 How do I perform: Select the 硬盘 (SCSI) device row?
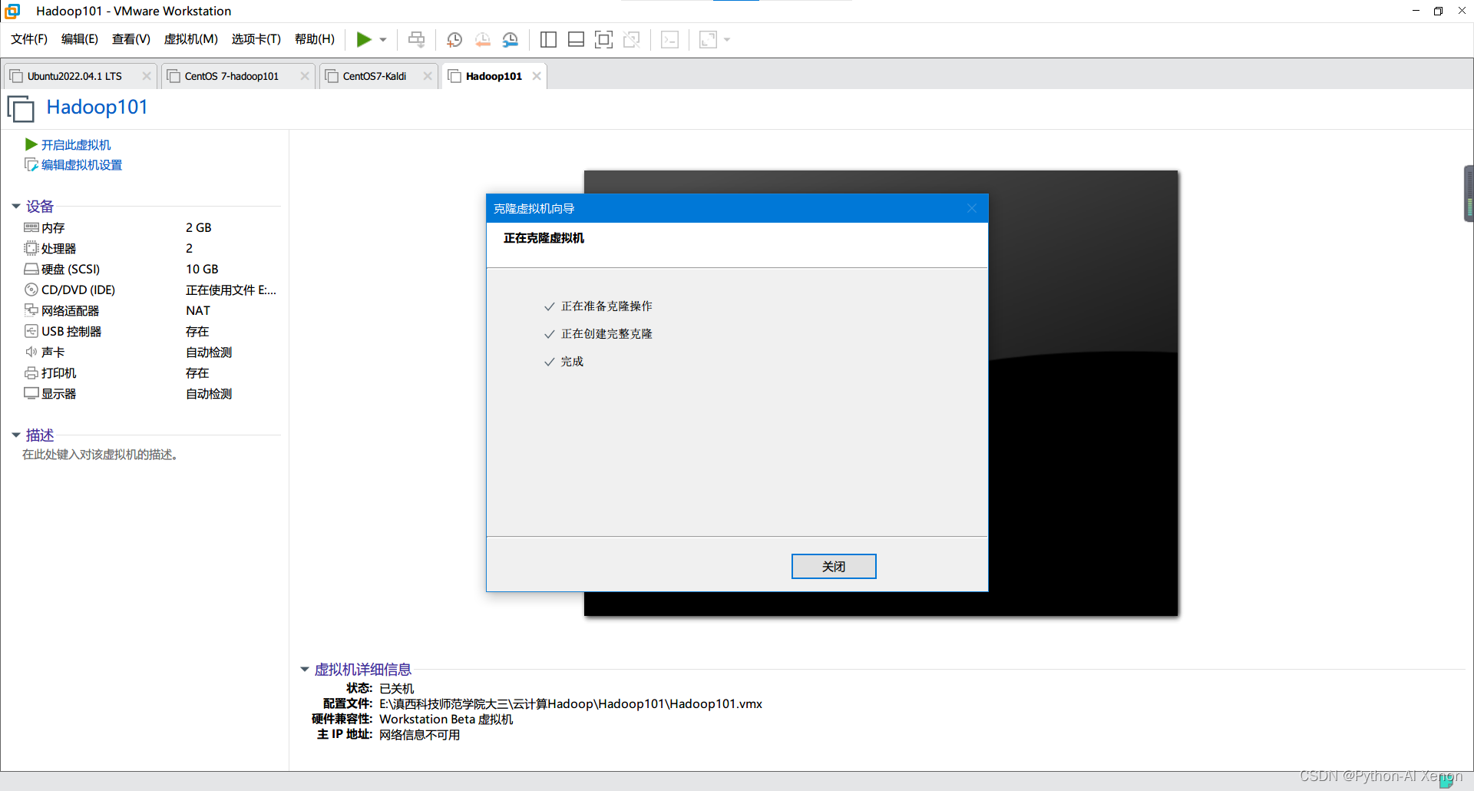pos(150,270)
